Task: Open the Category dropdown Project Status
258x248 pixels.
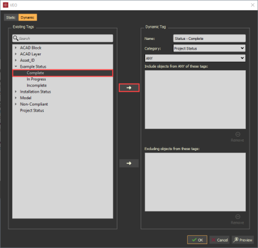Action: (x=210, y=48)
